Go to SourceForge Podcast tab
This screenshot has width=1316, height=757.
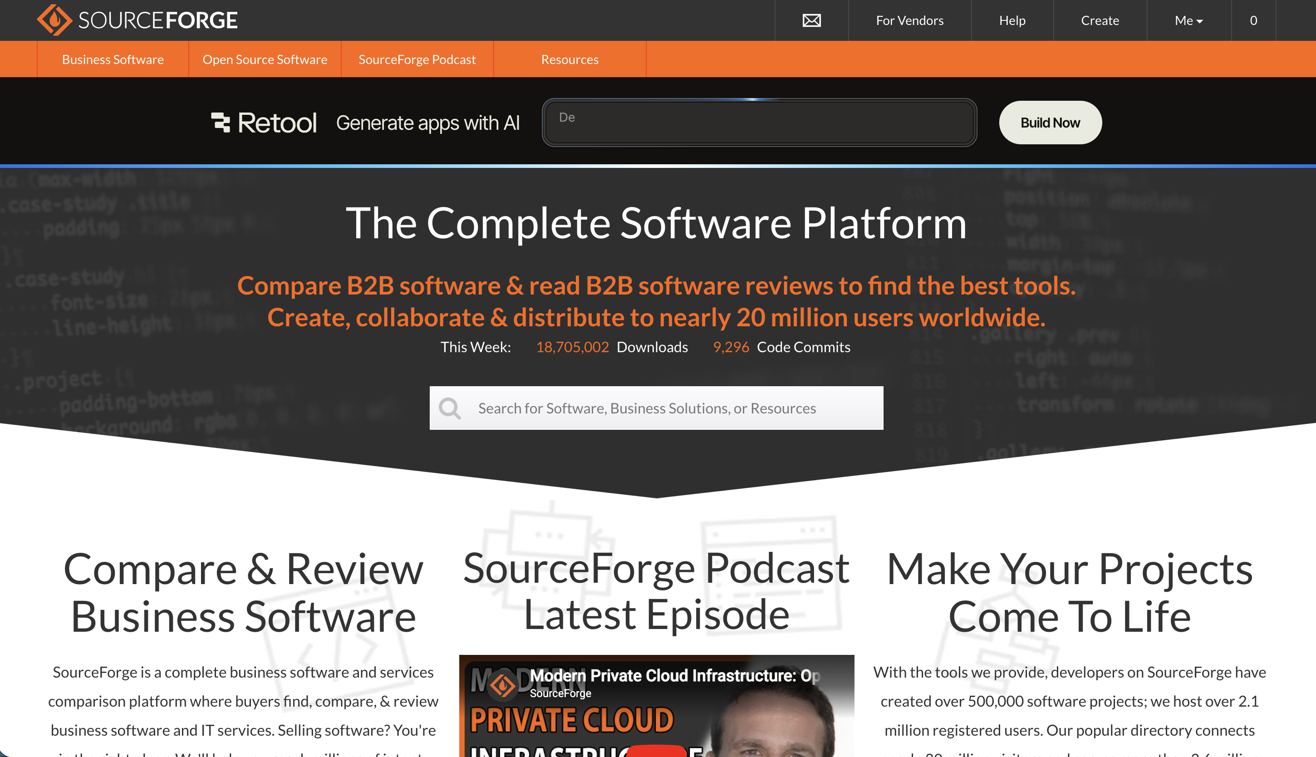(417, 59)
